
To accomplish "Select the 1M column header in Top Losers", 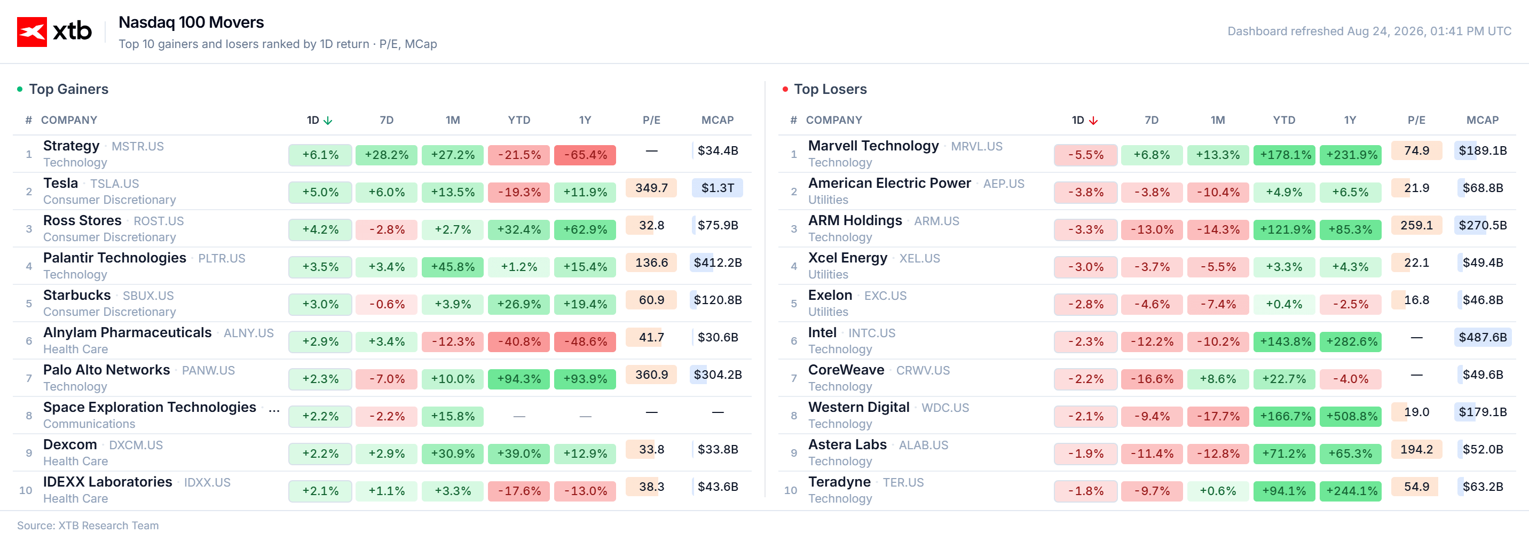I will 1217,121.
